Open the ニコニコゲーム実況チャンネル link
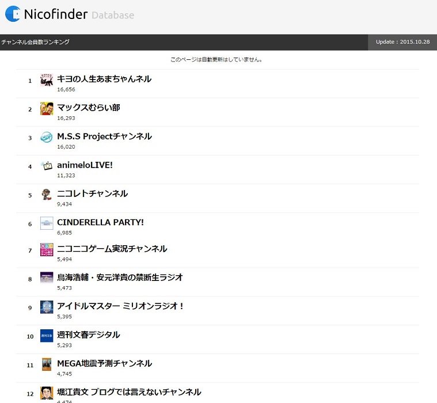 (x=112, y=249)
